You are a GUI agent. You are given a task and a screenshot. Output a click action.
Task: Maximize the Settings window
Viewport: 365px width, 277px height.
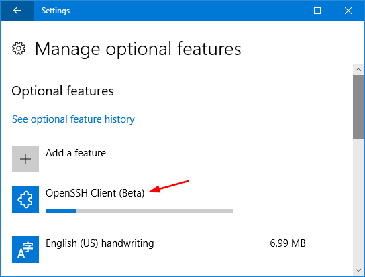click(x=317, y=11)
